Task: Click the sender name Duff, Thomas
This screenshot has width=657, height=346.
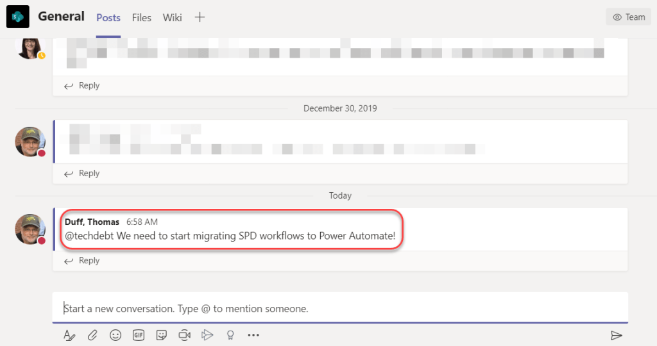Action: click(x=92, y=222)
